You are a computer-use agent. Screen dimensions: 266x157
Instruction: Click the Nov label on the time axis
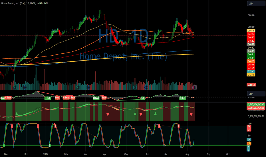click(6, 154)
